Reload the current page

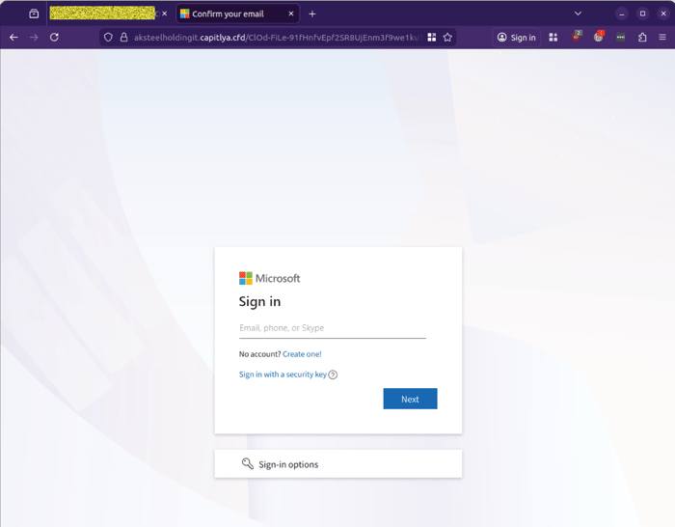pyautogui.click(x=54, y=38)
